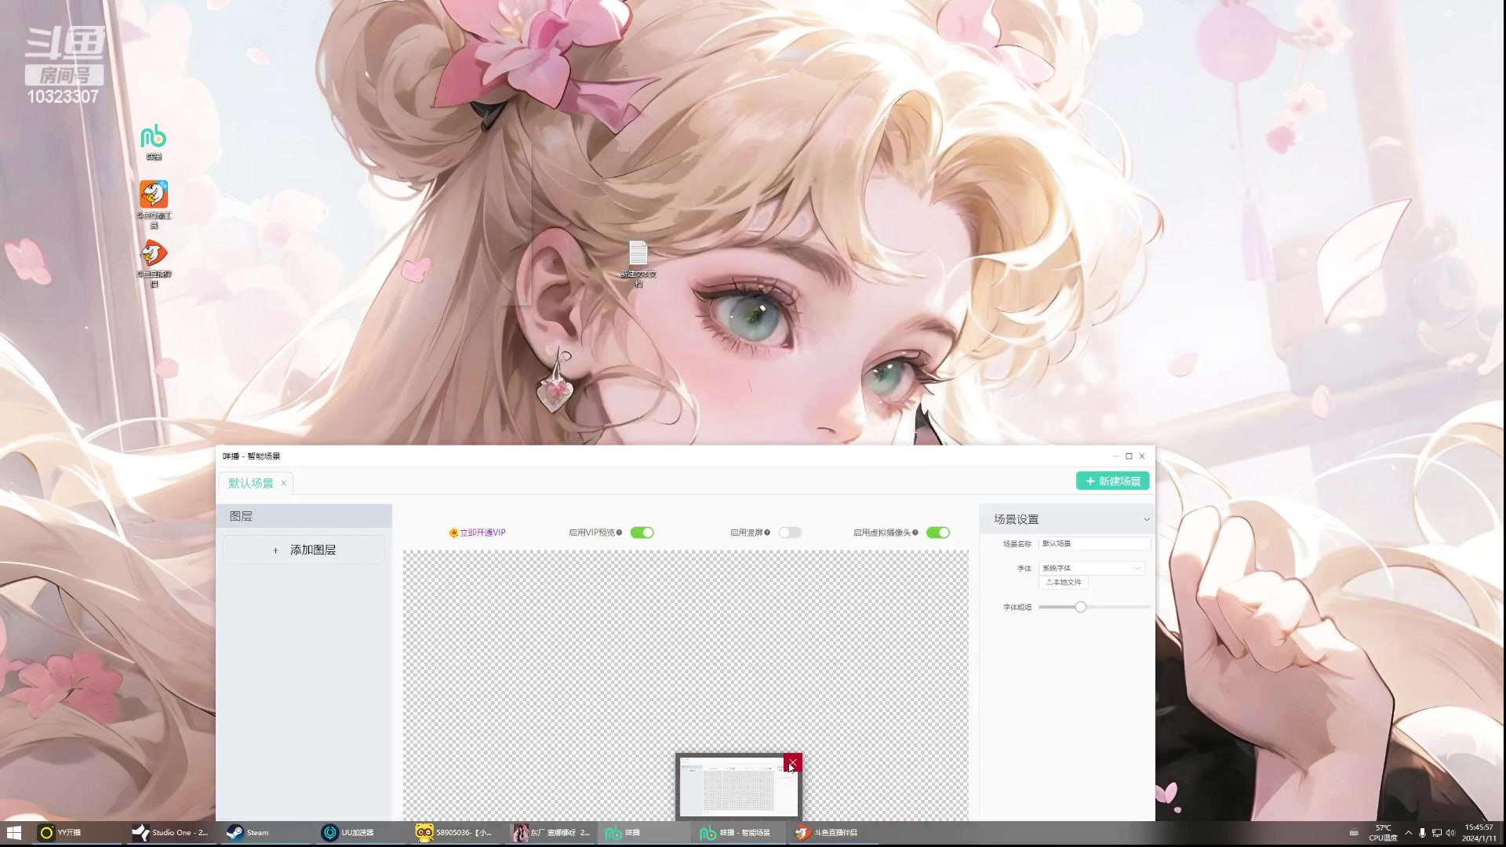Select the 新建文本文档 file on desktop
This screenshot has height=847, width=1506.
pyautogui.click(x=638, y=263)
